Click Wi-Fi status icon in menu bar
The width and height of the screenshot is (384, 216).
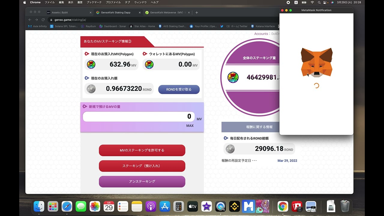[x=312, y=2]
